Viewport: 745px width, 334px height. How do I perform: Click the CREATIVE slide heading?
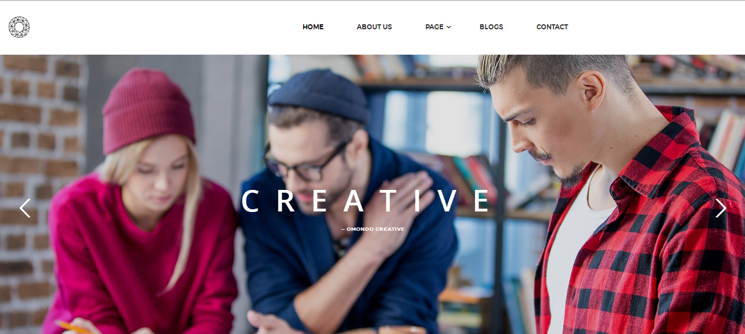tap(366, 201)
